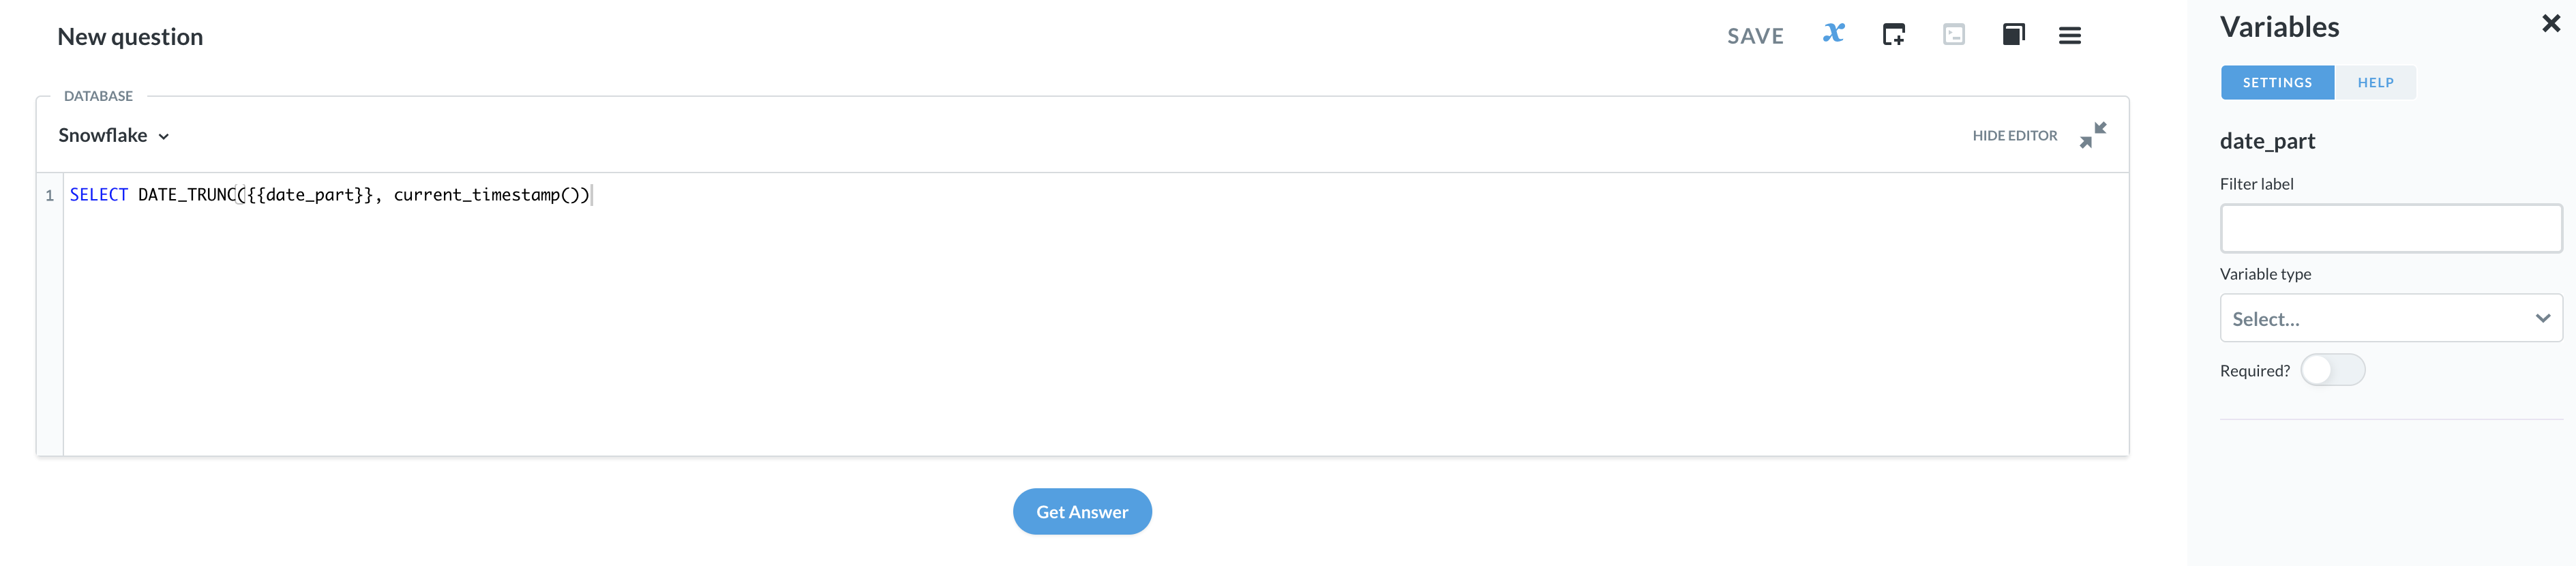Image resolution: width=2576 pixels, height=566 pixels.
Task: Click HIDE EDITOR to collapse the SQL editor
Action: coord(2013,135)
